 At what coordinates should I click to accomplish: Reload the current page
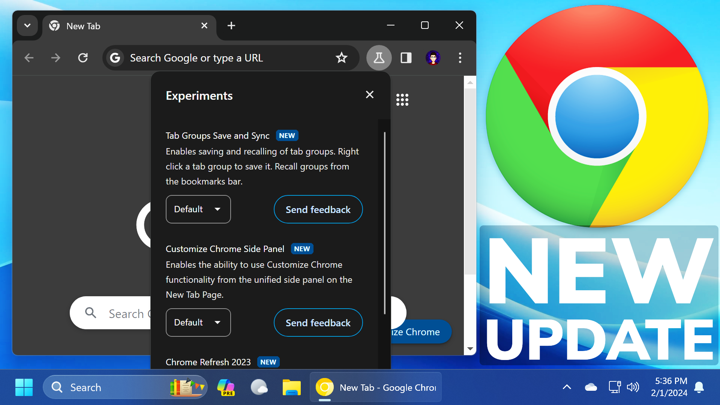pyautogui.click(x=83, y=58)
